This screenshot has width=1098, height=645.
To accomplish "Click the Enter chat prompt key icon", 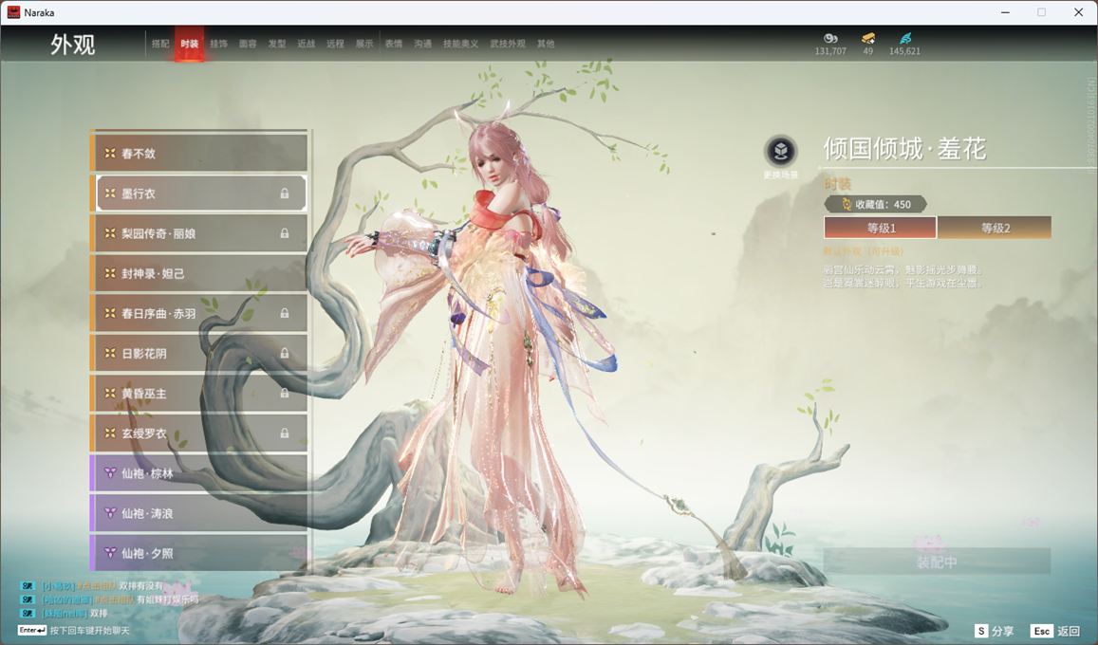I will pyautogui.click(x=31, y=631).
